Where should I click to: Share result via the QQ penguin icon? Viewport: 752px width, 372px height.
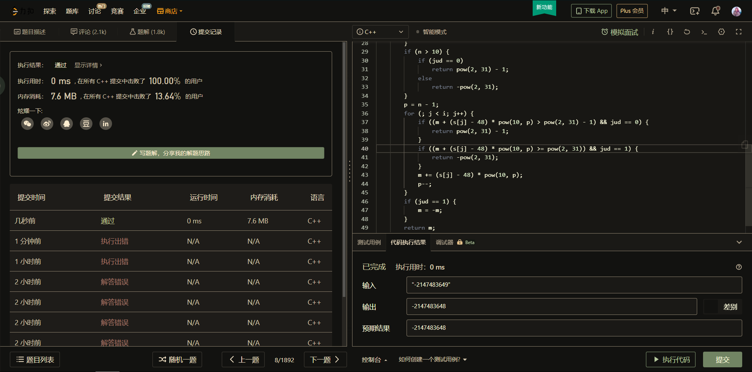point(67,124)
